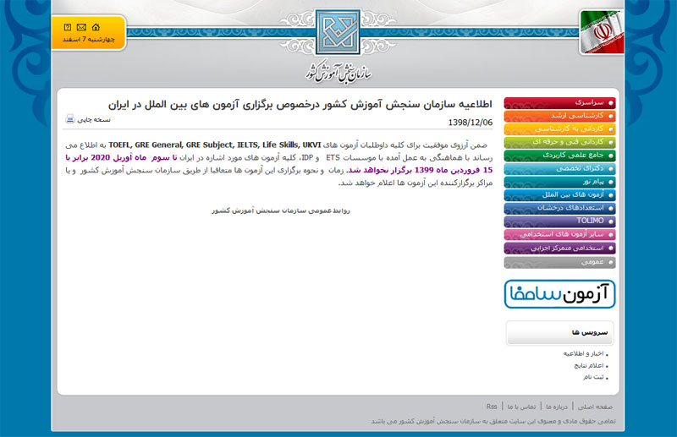Click the درباره ما footer link
This screenshot has width=677, height=437.
(x=557, y=407)
